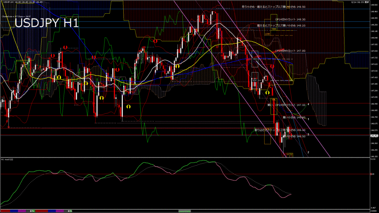This screenshot has width=379, height=213.
Task: Click the current price tag 146.483
Action: (x=373, y=136)
